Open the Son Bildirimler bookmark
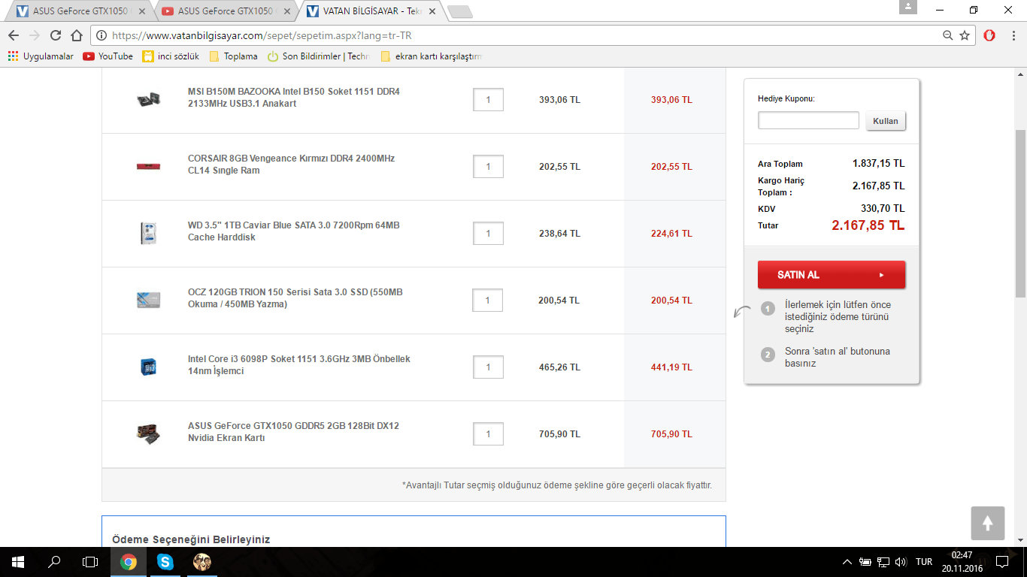 [318, 56]
